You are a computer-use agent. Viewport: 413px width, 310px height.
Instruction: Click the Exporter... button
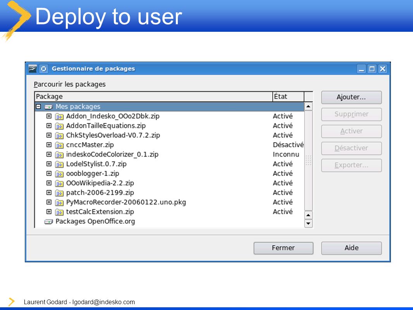coord(351,165)
